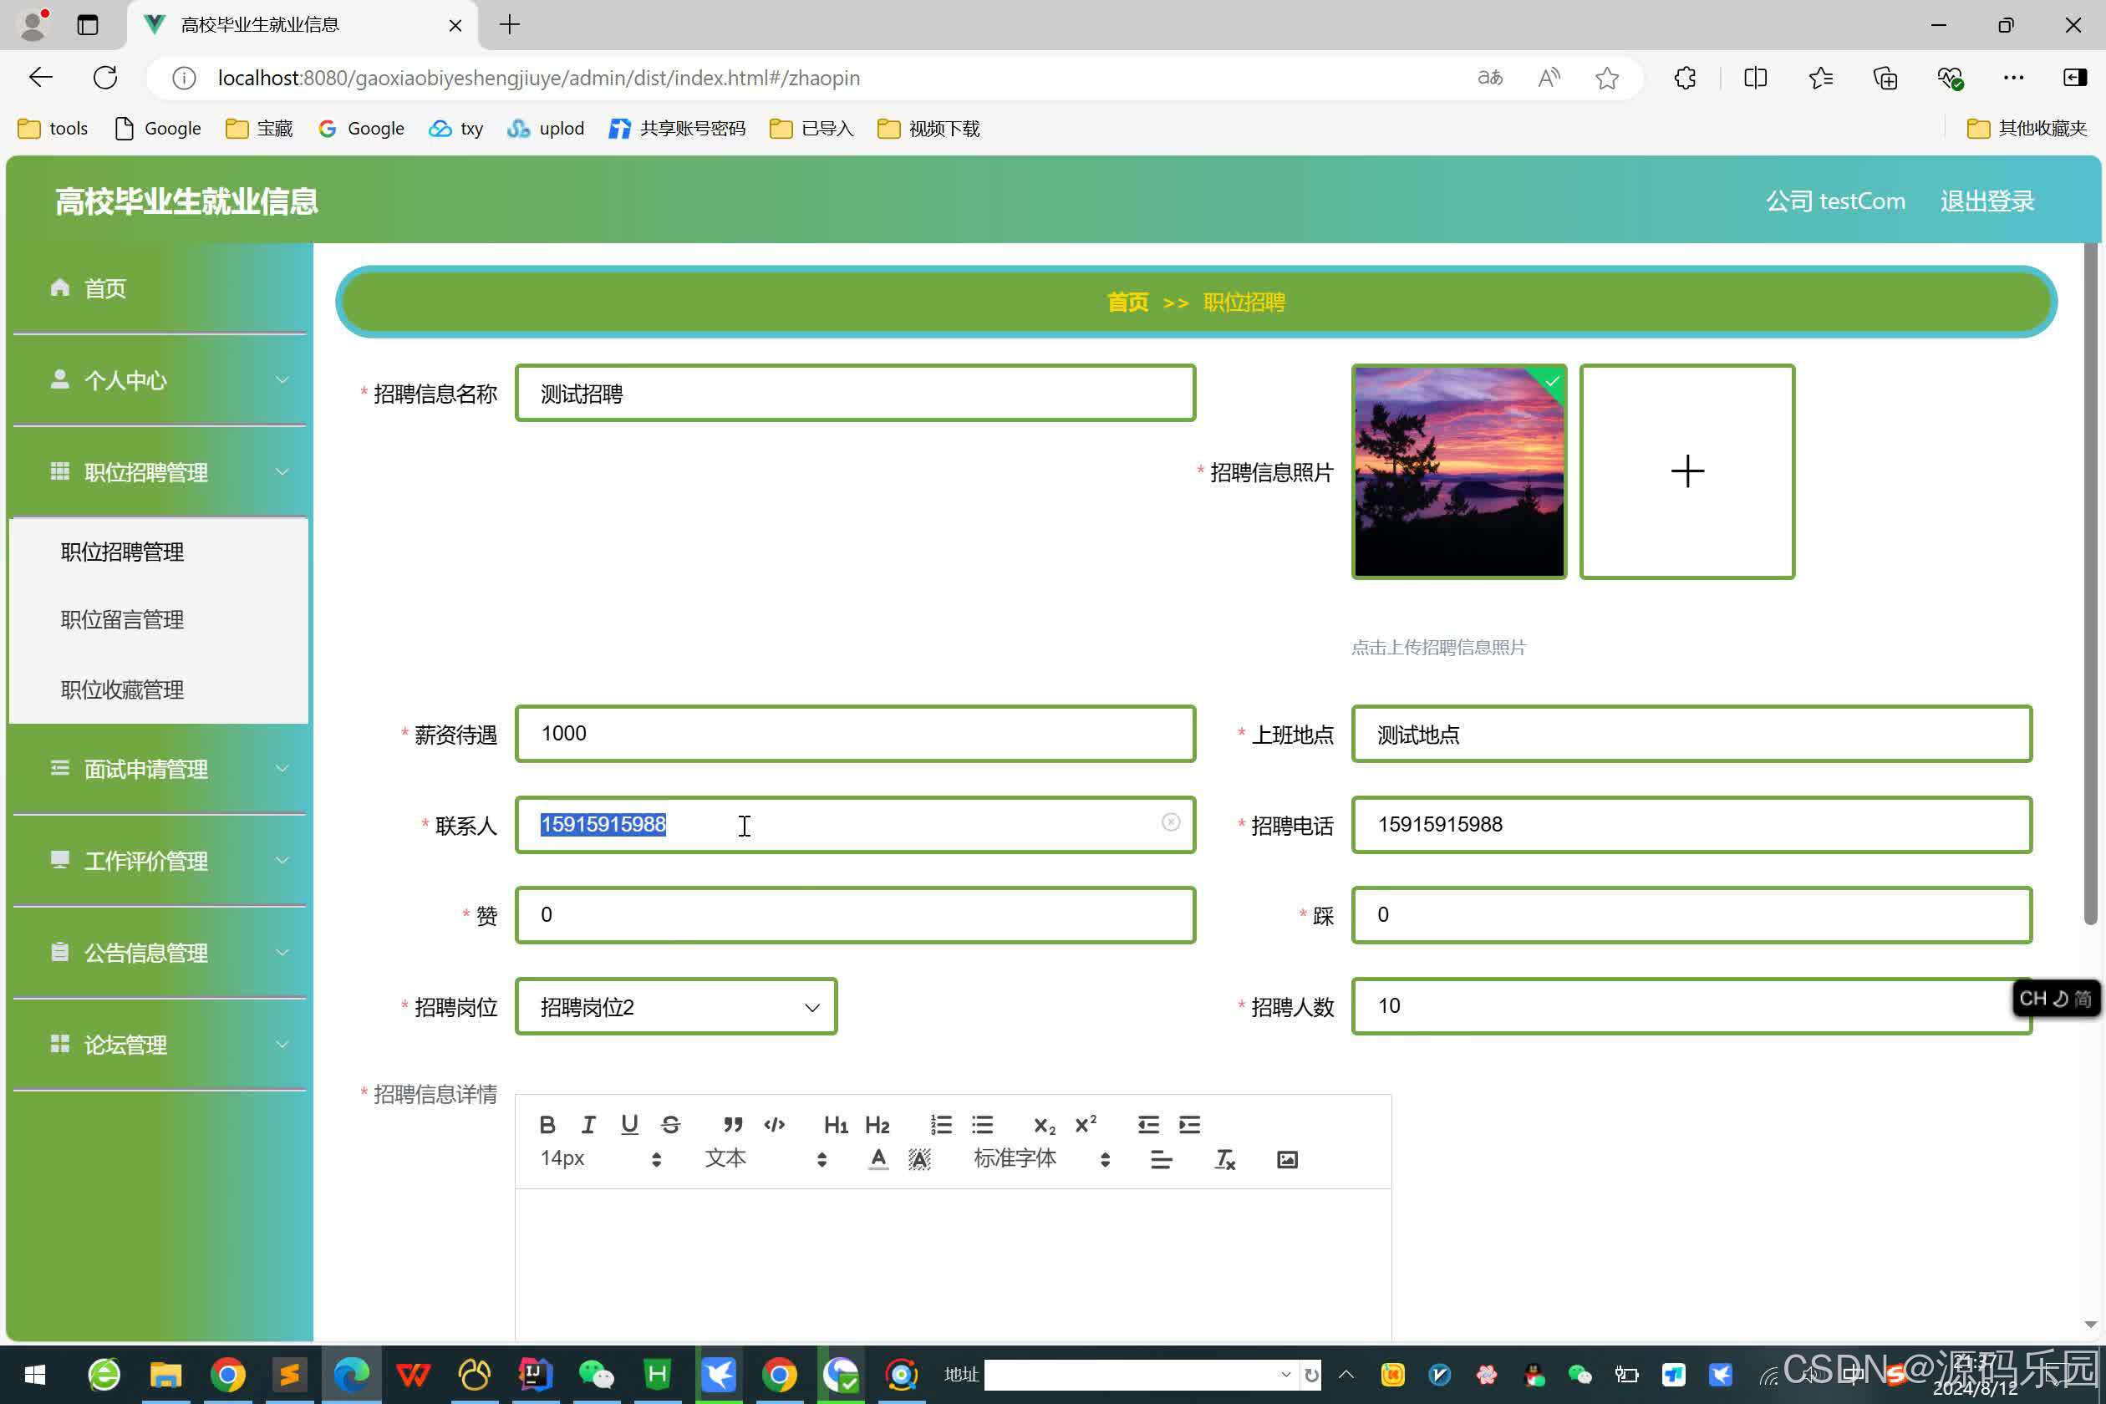
Task: Insert a blockquote in the details editor
Action: (732, 1125)
